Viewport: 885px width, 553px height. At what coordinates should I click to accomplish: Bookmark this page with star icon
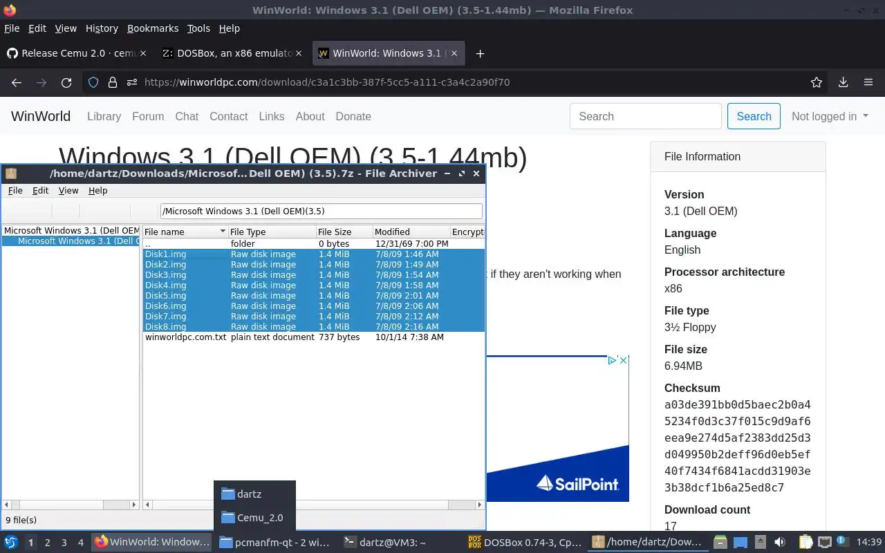tap(817, 82)
